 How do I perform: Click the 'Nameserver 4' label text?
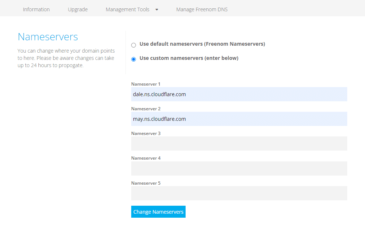[146, 158]
